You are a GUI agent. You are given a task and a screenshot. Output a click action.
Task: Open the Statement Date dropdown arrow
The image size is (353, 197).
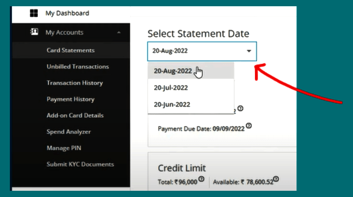(x=249, y=51)
